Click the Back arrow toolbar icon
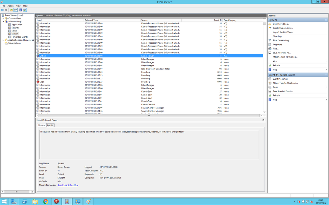Viewport: 329px width, 205px height. pyautogui.click(x=2, y=10)
